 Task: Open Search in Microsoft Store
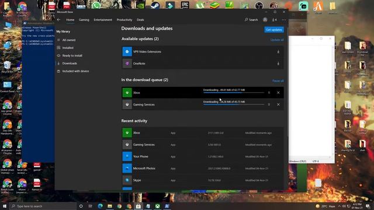pos(251,20)
